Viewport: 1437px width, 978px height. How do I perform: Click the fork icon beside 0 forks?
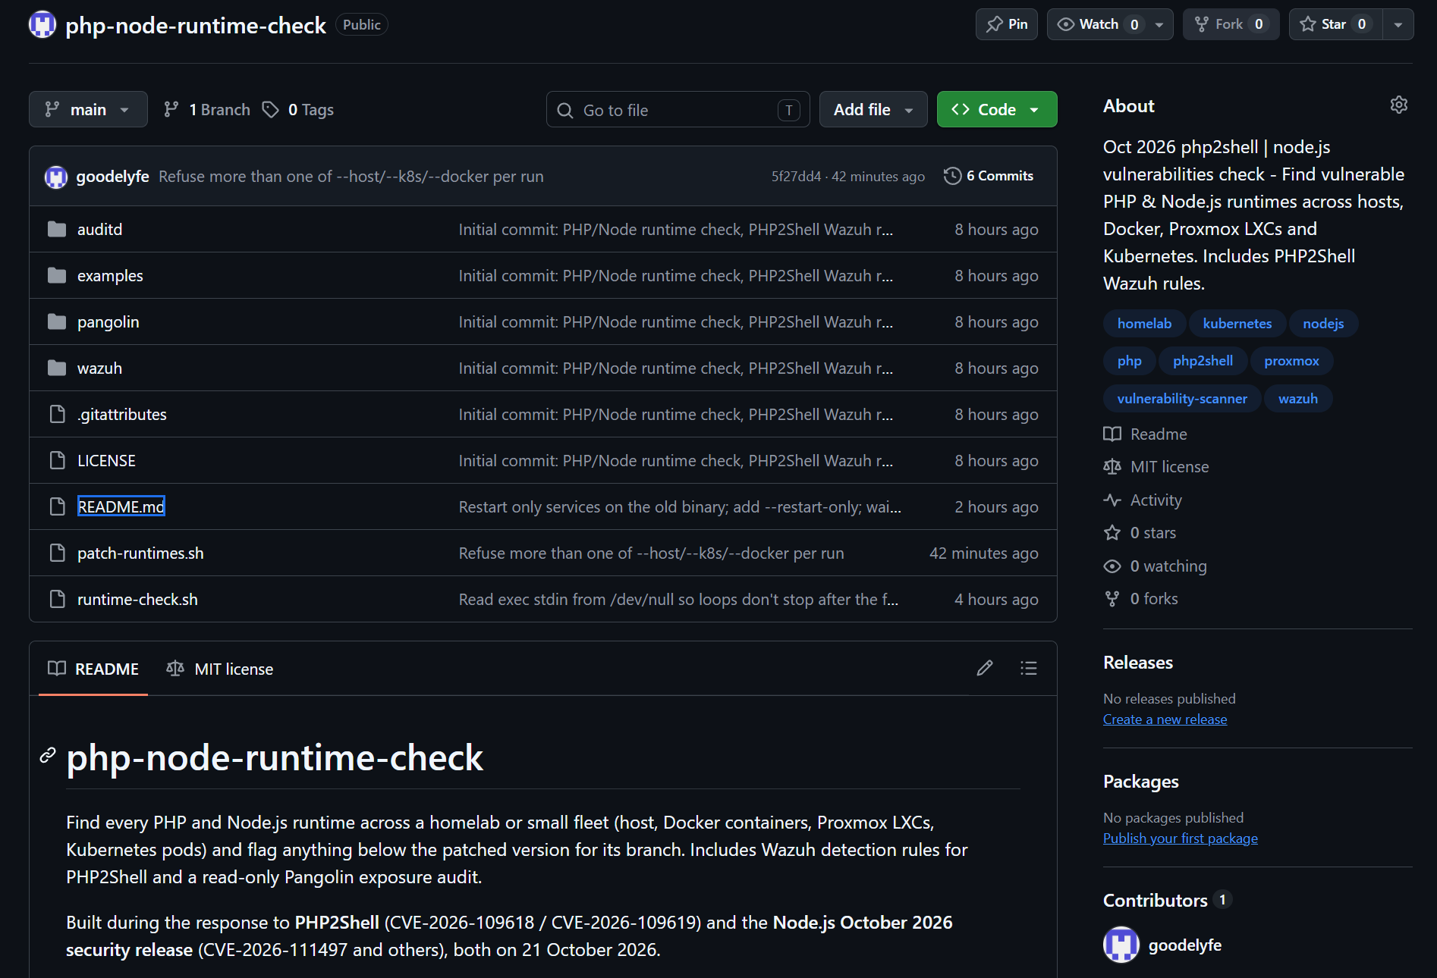[x=1112, y=599]
